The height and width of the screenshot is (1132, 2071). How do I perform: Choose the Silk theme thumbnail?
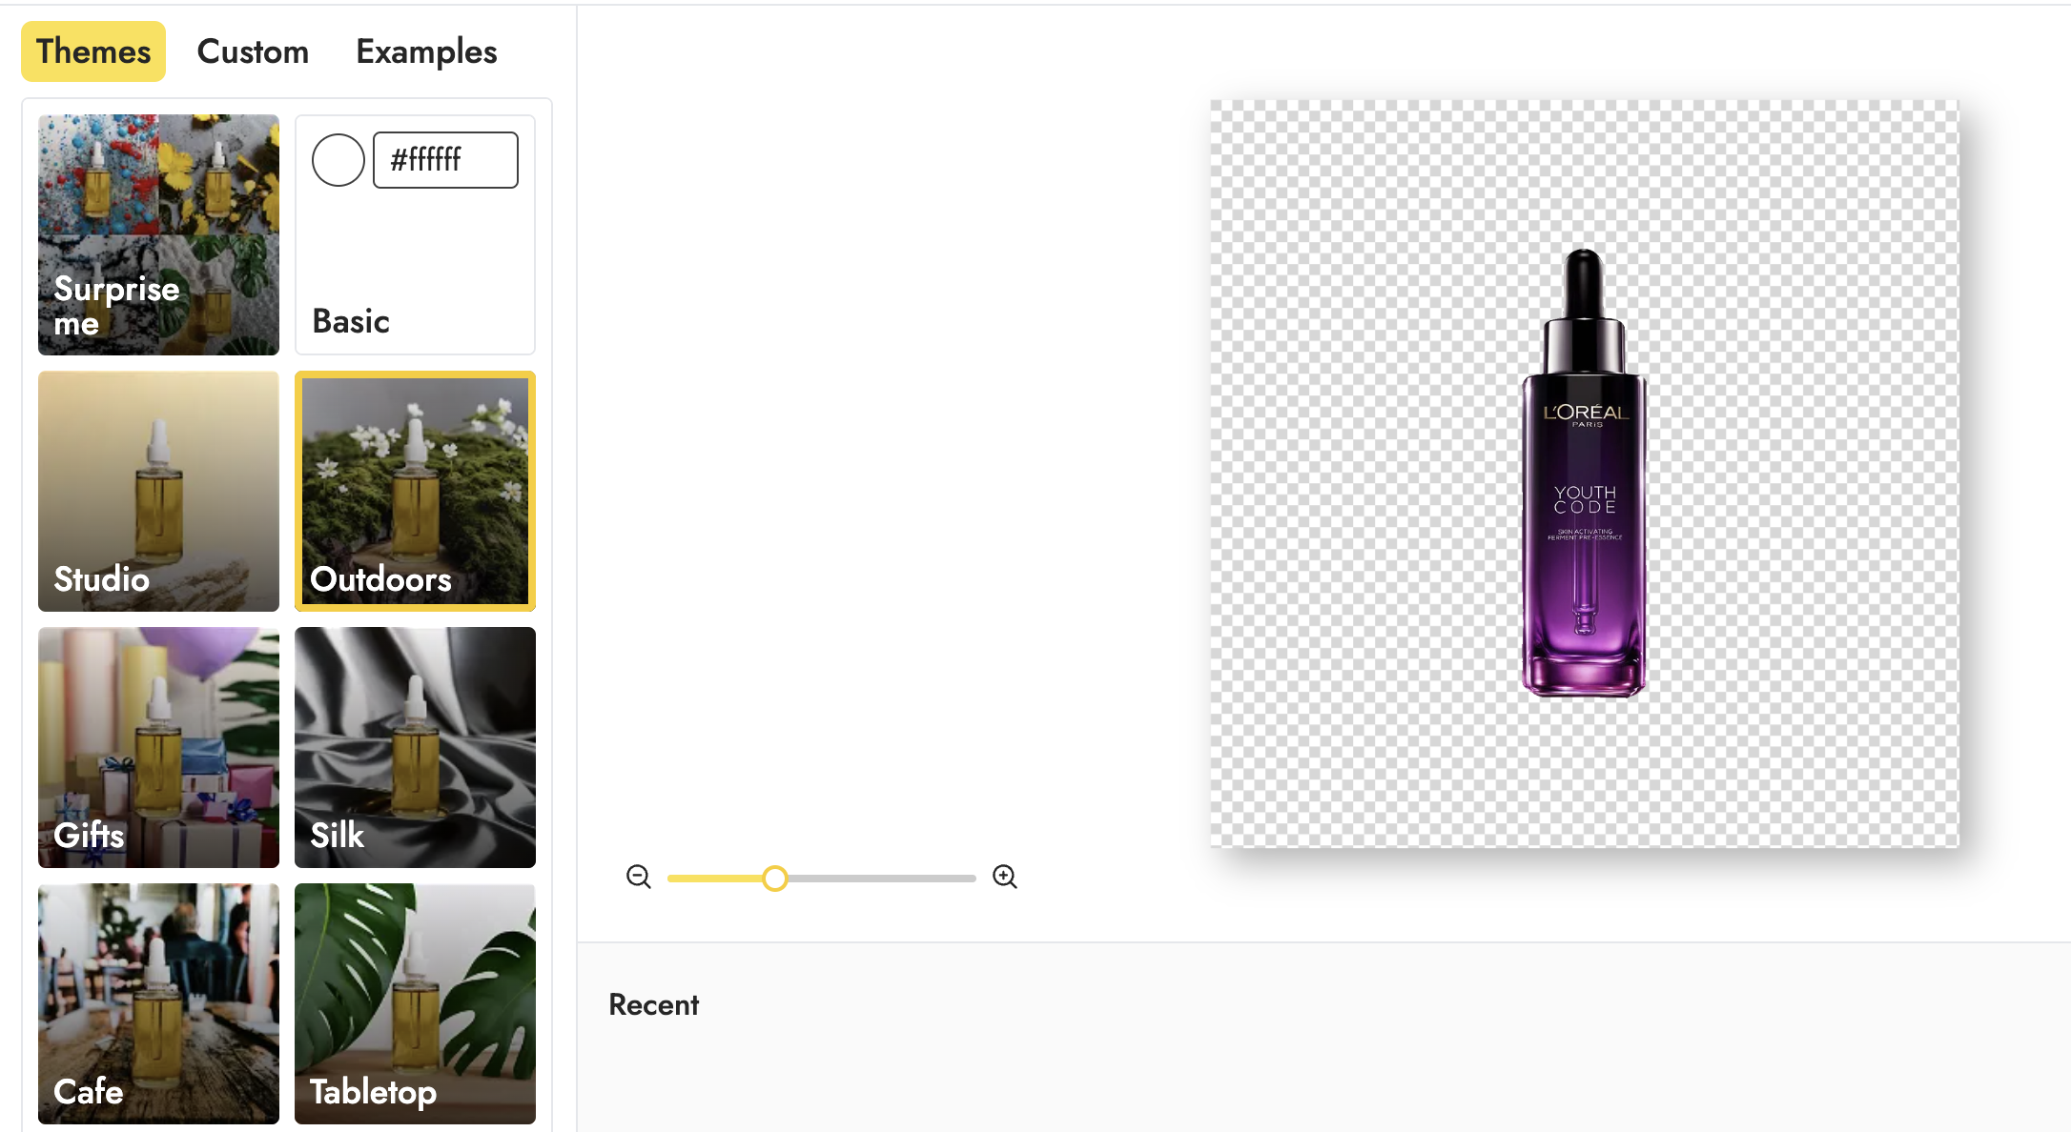[415, 747]
